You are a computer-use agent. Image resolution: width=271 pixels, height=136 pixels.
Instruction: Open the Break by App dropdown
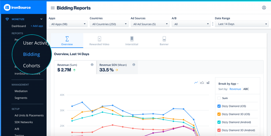click(x=228, y=84)
